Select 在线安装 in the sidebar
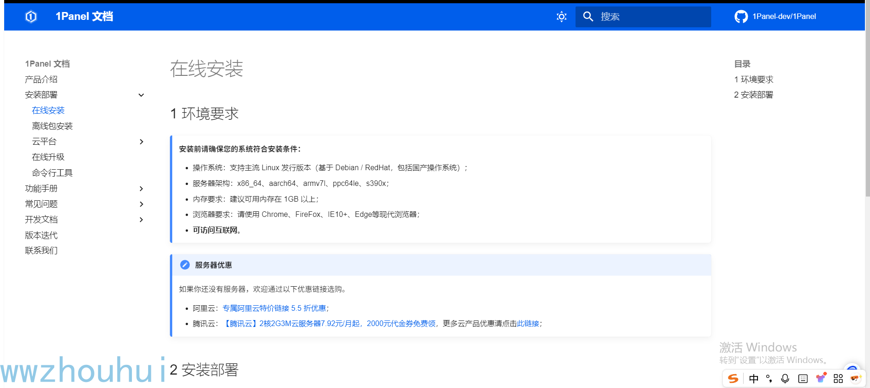The width and height of the screenshot is (870, 388). (x=48, y=111)
